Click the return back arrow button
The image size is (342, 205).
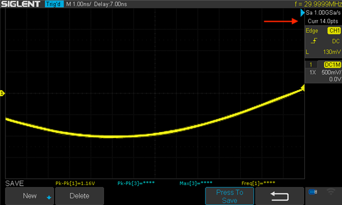pyautogui.click(x=280, y=196)
